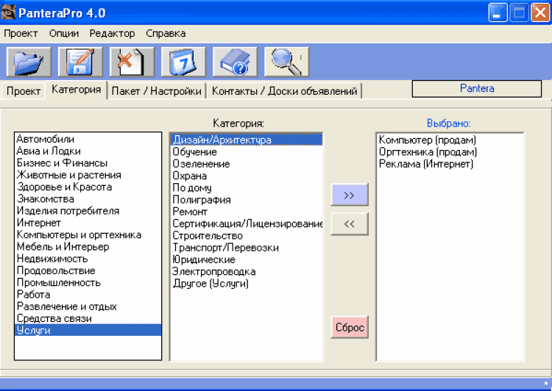Click the save project floppy icon
552x391 pixels.
[x=80, y=62]
